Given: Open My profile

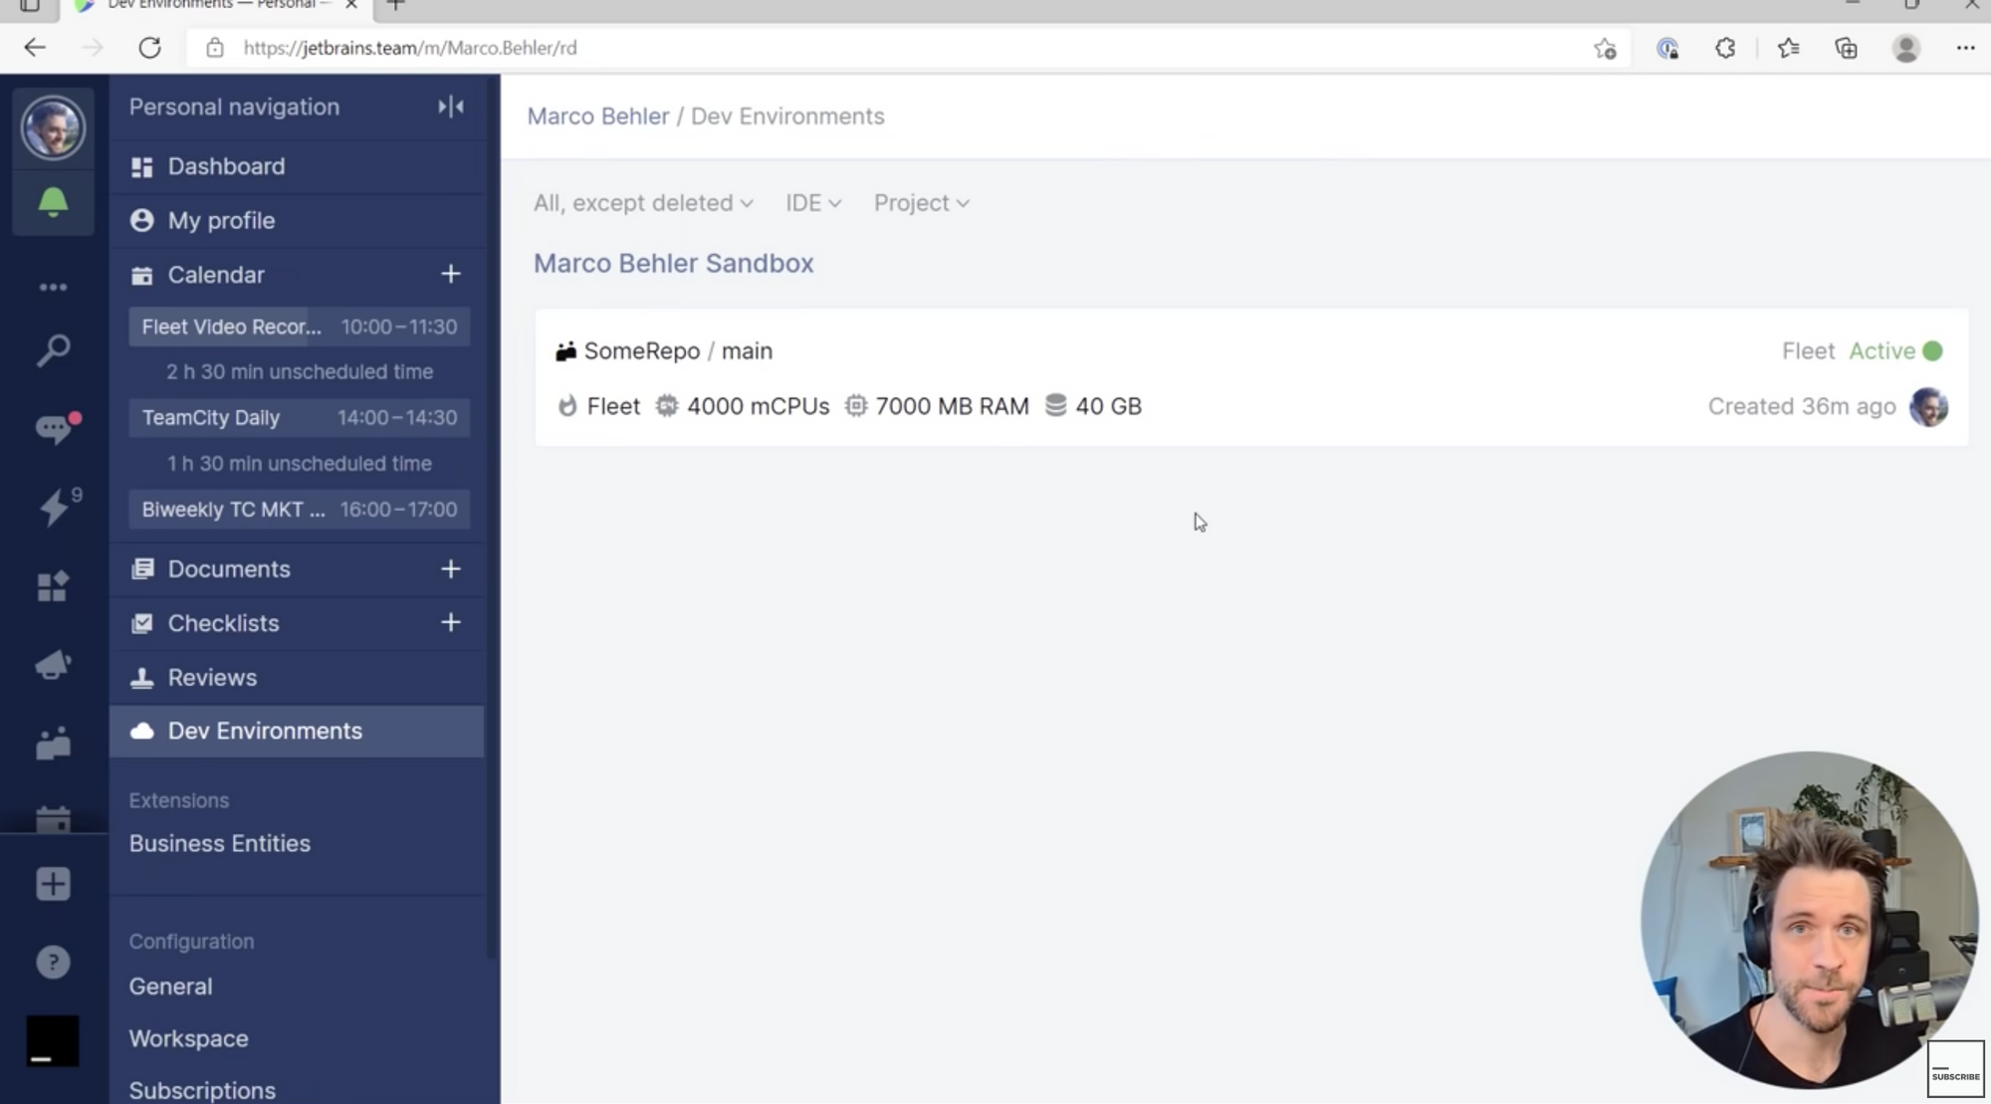Looking at the screenshot, I should (x=297, y=220).
